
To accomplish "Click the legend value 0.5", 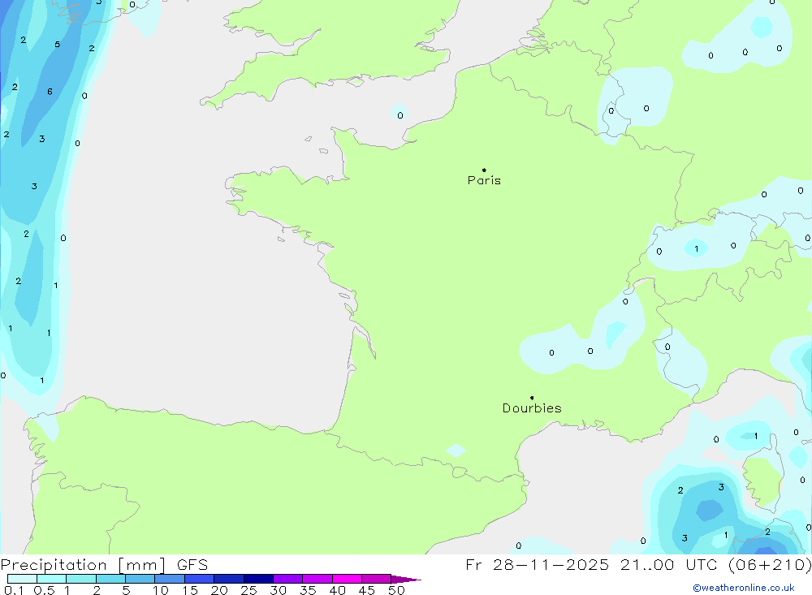I will click(x=44, y=590).
